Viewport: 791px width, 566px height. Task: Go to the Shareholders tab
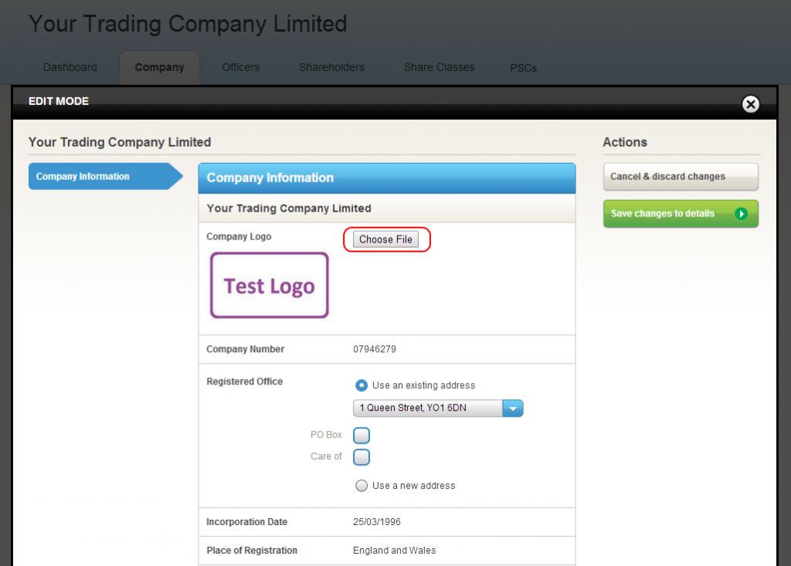(331, 67)
